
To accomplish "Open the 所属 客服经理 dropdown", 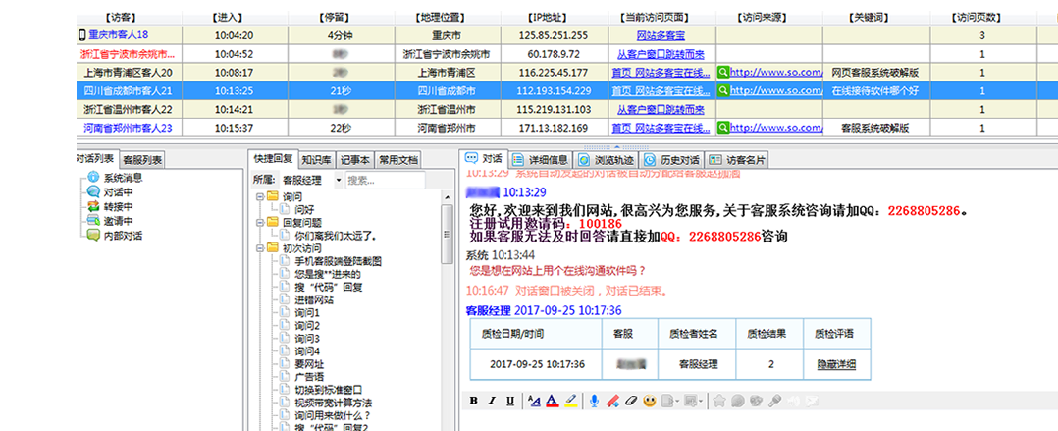I will [339, 181].
